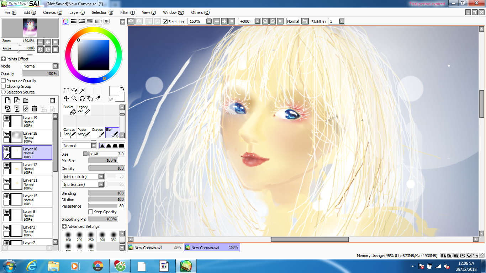Screen dimensions: 486x273
Task: Create a new layer folder
Action: (x=26, y=101)
